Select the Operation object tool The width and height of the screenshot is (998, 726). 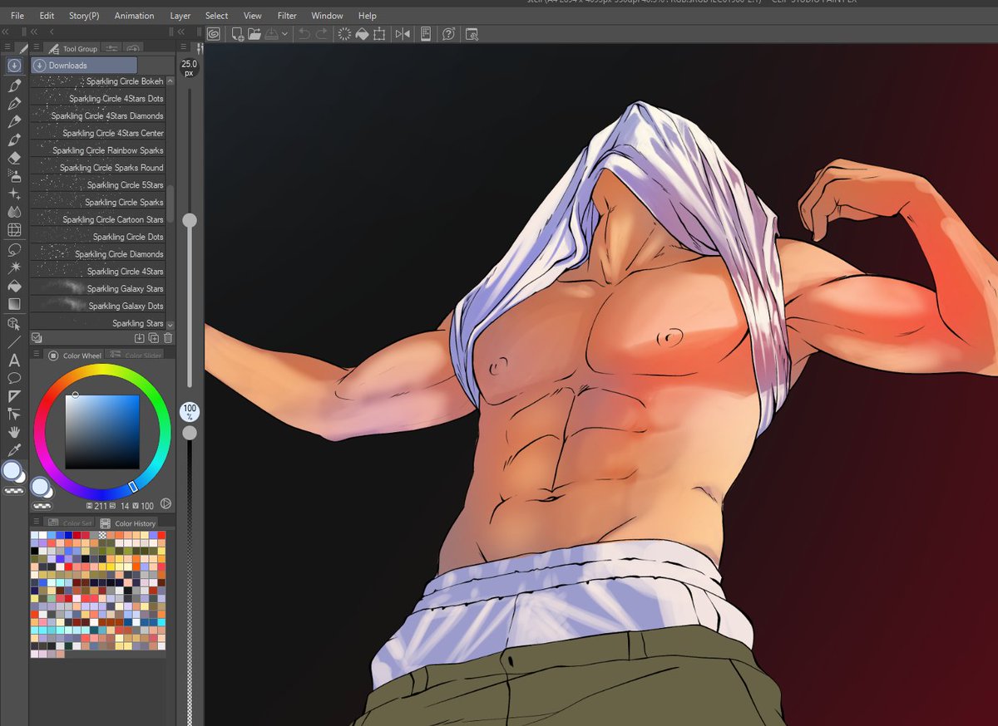[x=14, y=323]
